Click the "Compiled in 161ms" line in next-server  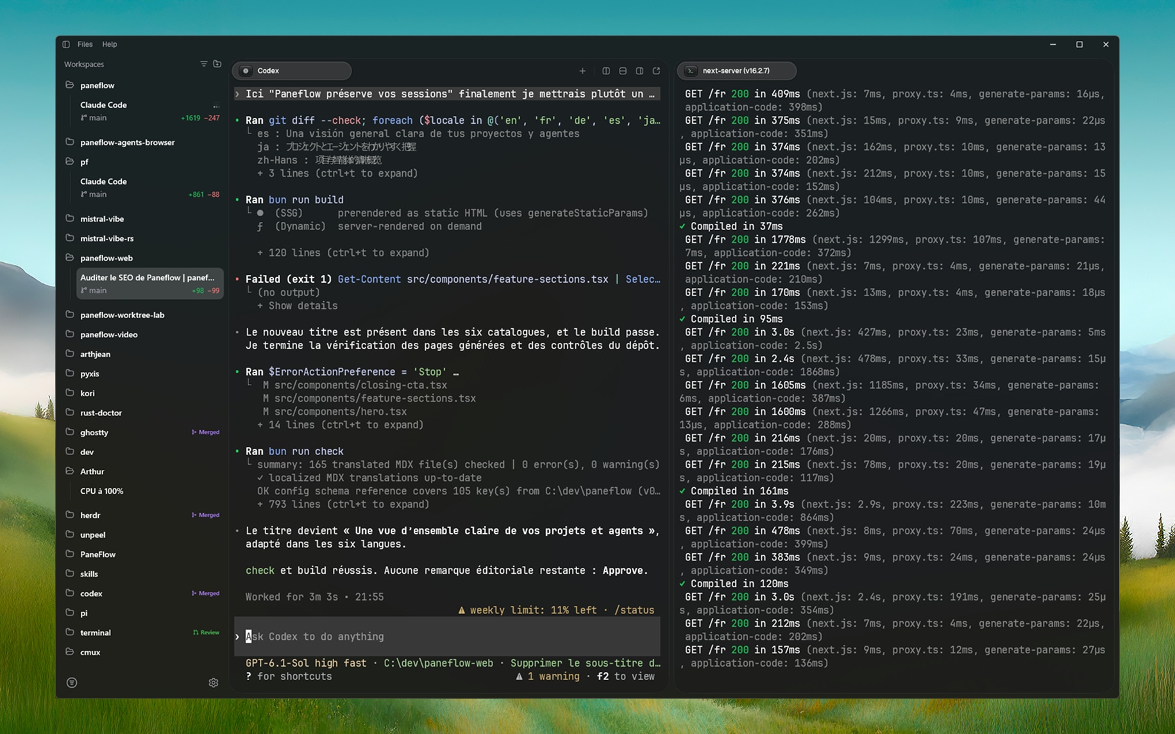pos(734,491)
